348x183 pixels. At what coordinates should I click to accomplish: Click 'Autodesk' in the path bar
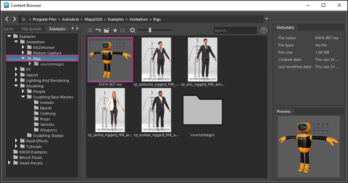click(x=70, y=19)
